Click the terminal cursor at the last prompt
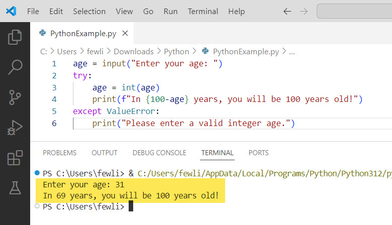 point(131,206)
